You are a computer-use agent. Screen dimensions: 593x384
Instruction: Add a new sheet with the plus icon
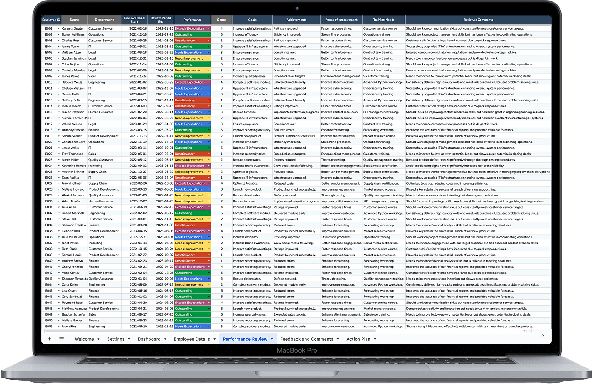pyautogui.click(x=49, y=339)
